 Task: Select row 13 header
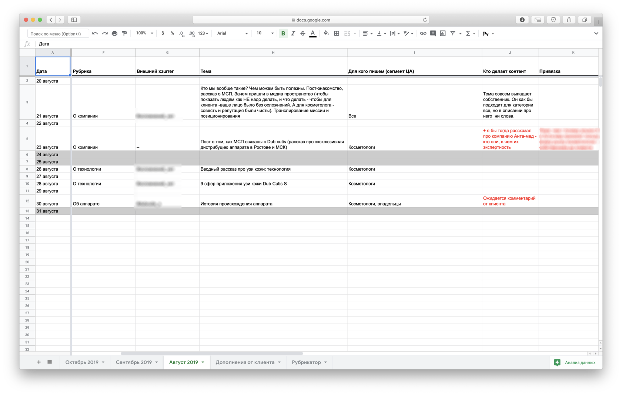[x=27, y=211]
